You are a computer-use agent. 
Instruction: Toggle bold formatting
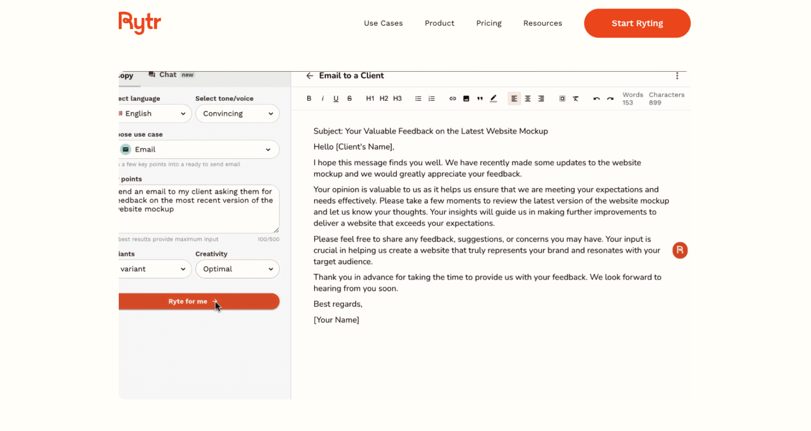[309, 98]
